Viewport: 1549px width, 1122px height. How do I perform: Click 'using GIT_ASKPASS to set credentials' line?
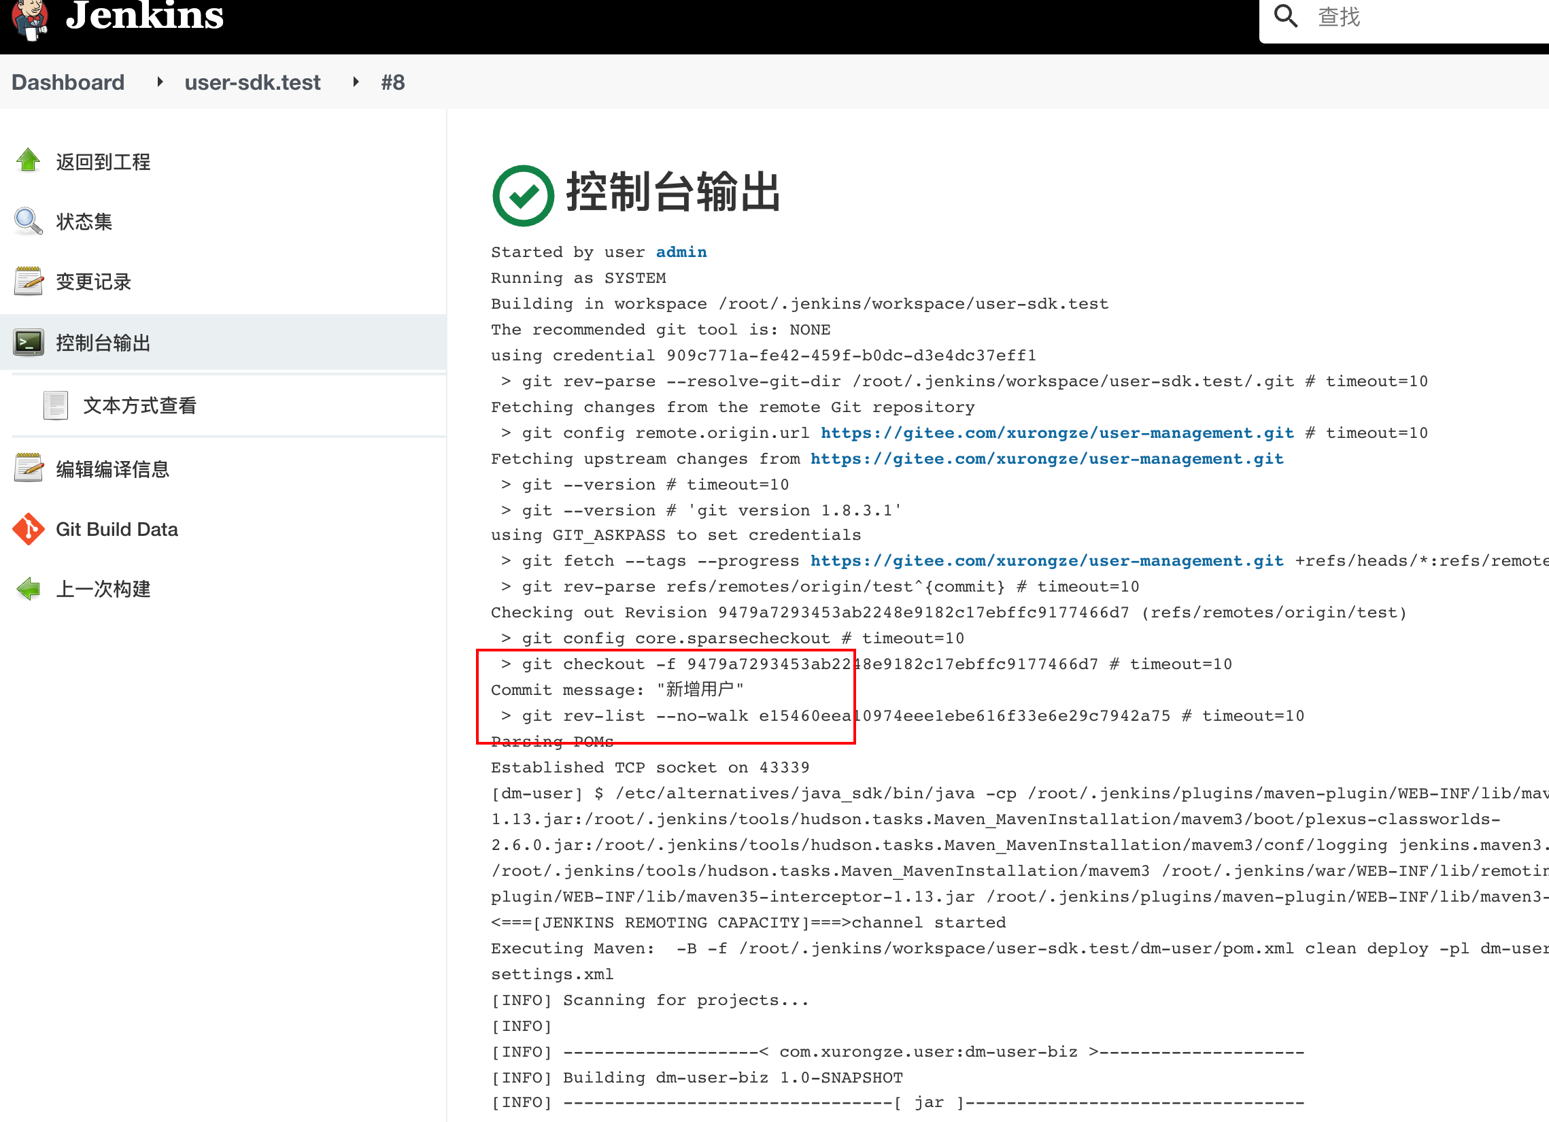[676, 535]
